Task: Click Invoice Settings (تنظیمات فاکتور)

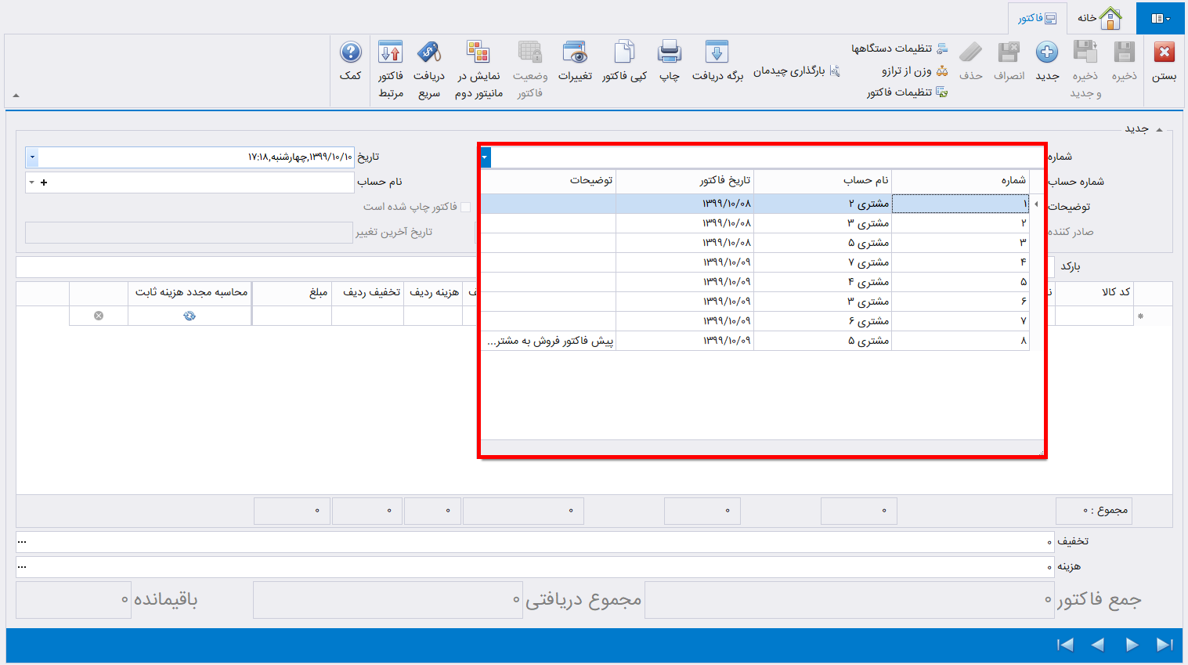Action: (x=906, y=92)
